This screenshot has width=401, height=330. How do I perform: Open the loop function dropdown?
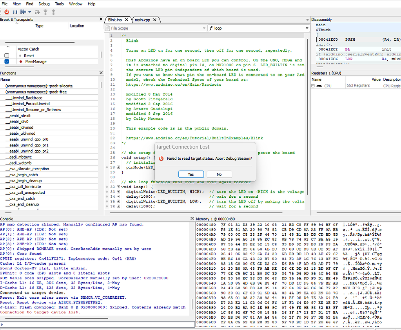coord(307,28)
